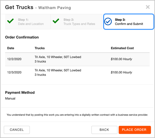Screen dimensions: 155x138
Task: Go to Step 2: Truck Types and Rates
Action: (x=76, y=22)
